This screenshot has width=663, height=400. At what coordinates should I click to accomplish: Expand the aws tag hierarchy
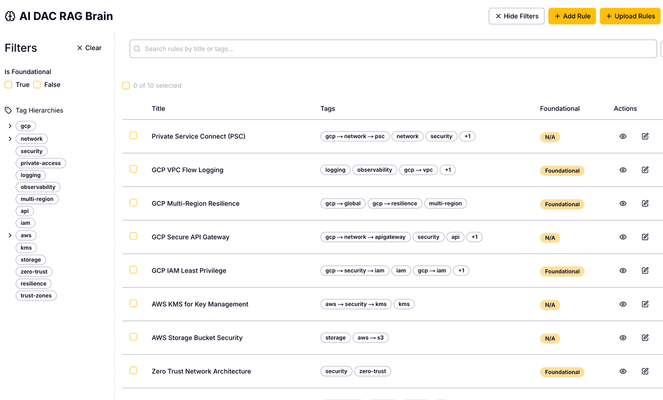click(x=9, y=235)
